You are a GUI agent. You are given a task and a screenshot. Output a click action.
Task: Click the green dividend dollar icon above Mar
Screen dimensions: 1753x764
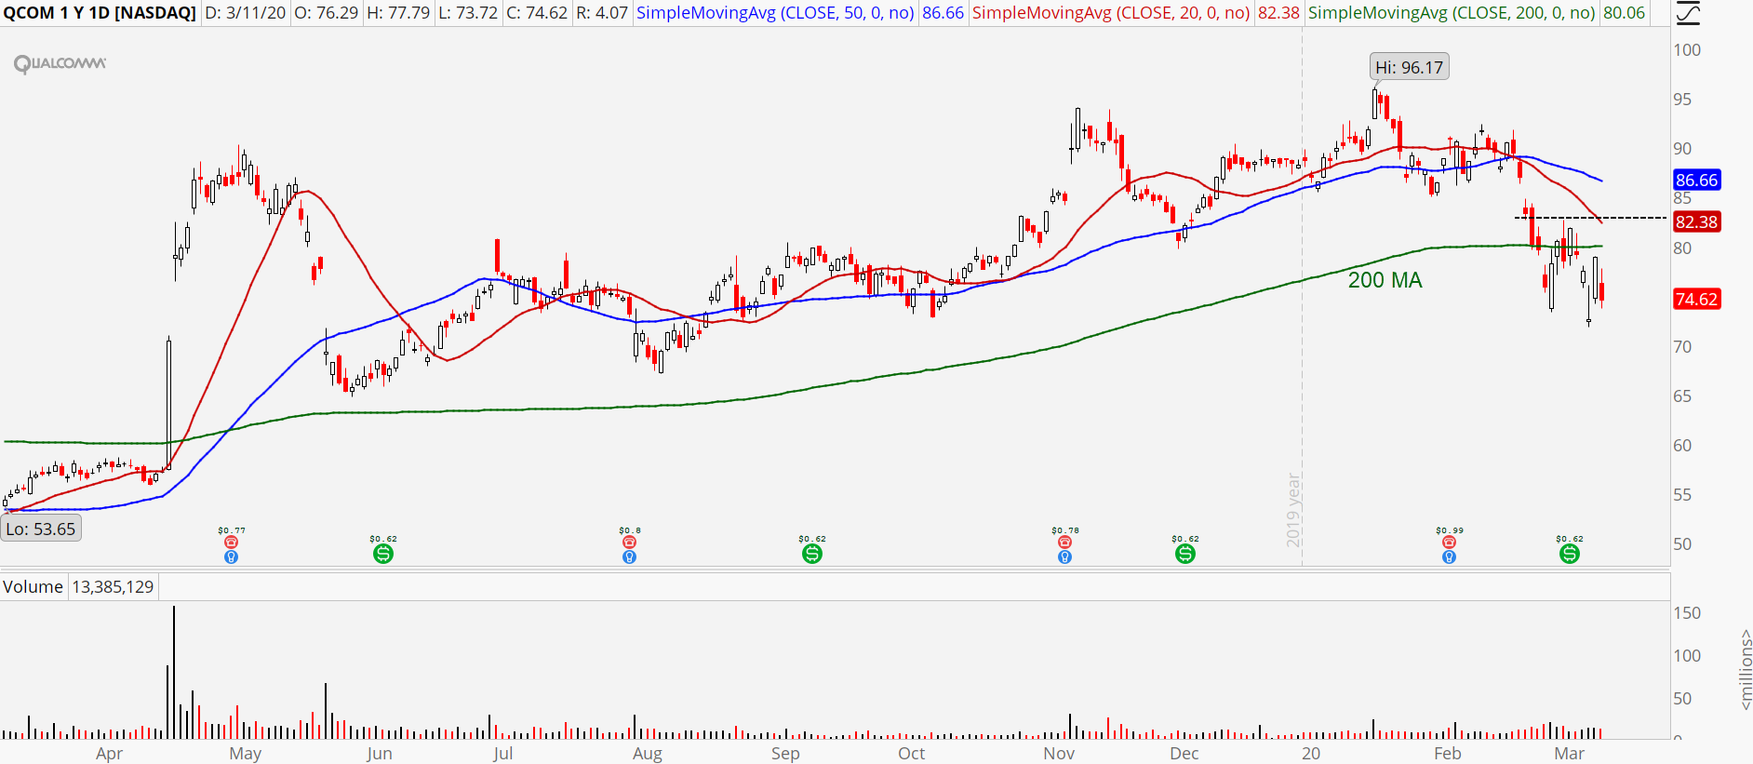point(1570,554)
